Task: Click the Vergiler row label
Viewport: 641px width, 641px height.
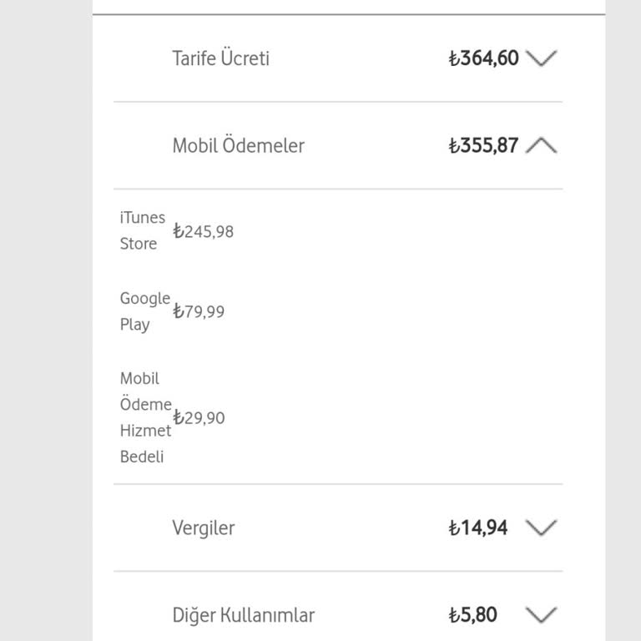Action: pyautogui.click(x=203, y=527)
